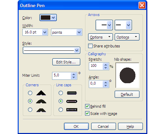
Task: Open the Help button
Action: click(130, 126)
